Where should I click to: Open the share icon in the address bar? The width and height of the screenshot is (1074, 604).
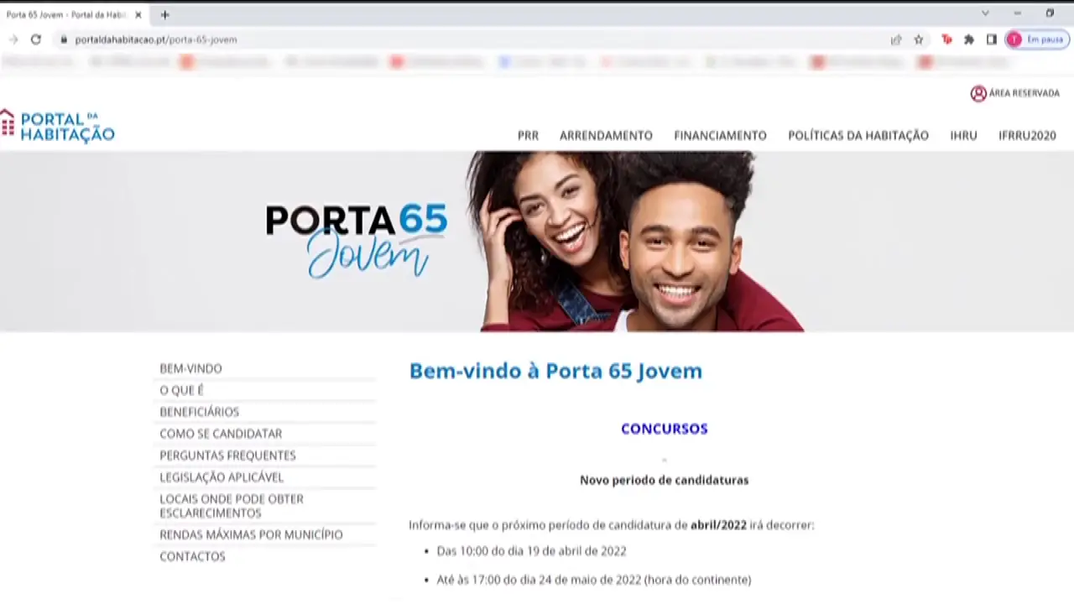point(896,39)
